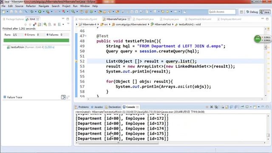Switch to Department.java editor tab
272x153 pixels.
point(143,19)
